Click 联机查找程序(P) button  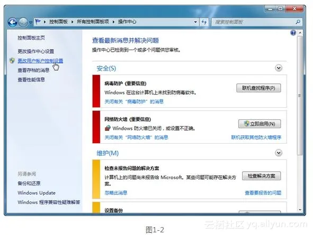click(258, 88)
